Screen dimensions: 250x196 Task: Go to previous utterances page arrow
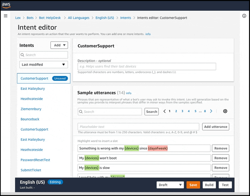click(x=165, y=111)
